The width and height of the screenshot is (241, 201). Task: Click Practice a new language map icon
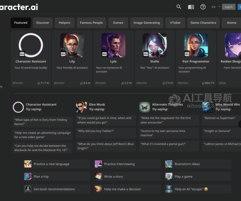pos(28,164)
